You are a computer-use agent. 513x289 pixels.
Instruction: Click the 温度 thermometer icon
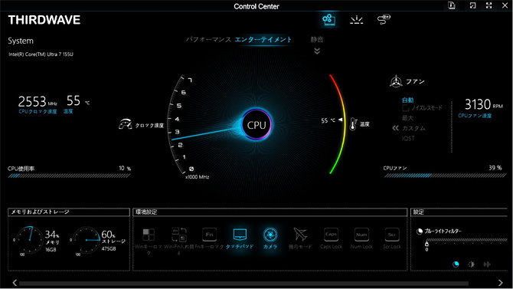click(x=353, y=124)
